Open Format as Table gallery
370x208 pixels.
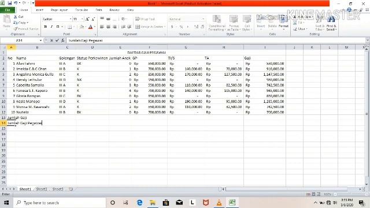click(234, 23)
